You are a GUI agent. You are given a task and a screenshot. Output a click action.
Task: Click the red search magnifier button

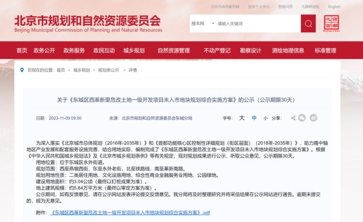(x=308, y=24)
